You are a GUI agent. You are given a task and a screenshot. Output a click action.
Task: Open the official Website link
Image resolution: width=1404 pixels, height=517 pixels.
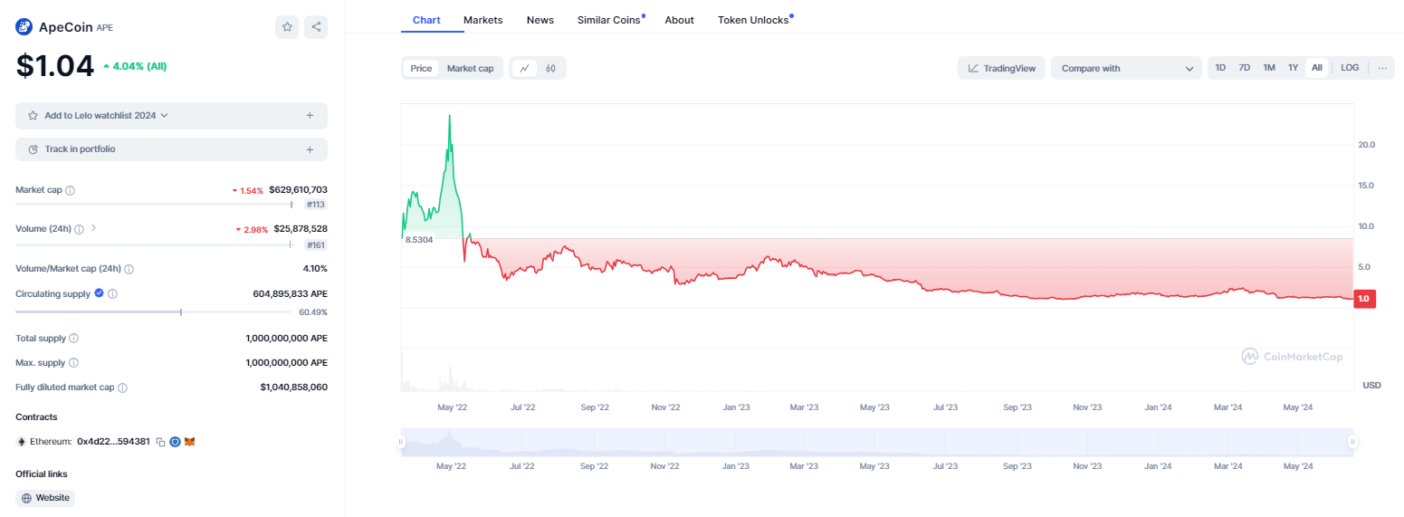(45, 498)
